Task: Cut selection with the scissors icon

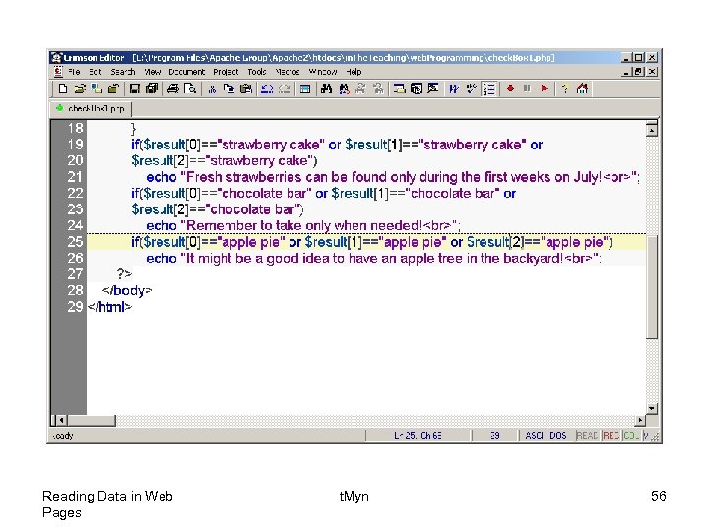Action: [x=212, y=88]
